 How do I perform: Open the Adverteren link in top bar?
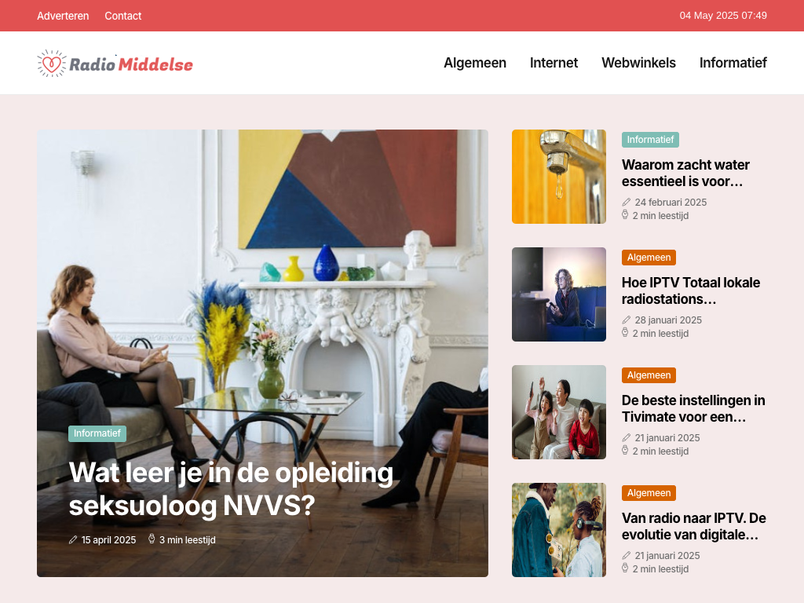point(63,16)
